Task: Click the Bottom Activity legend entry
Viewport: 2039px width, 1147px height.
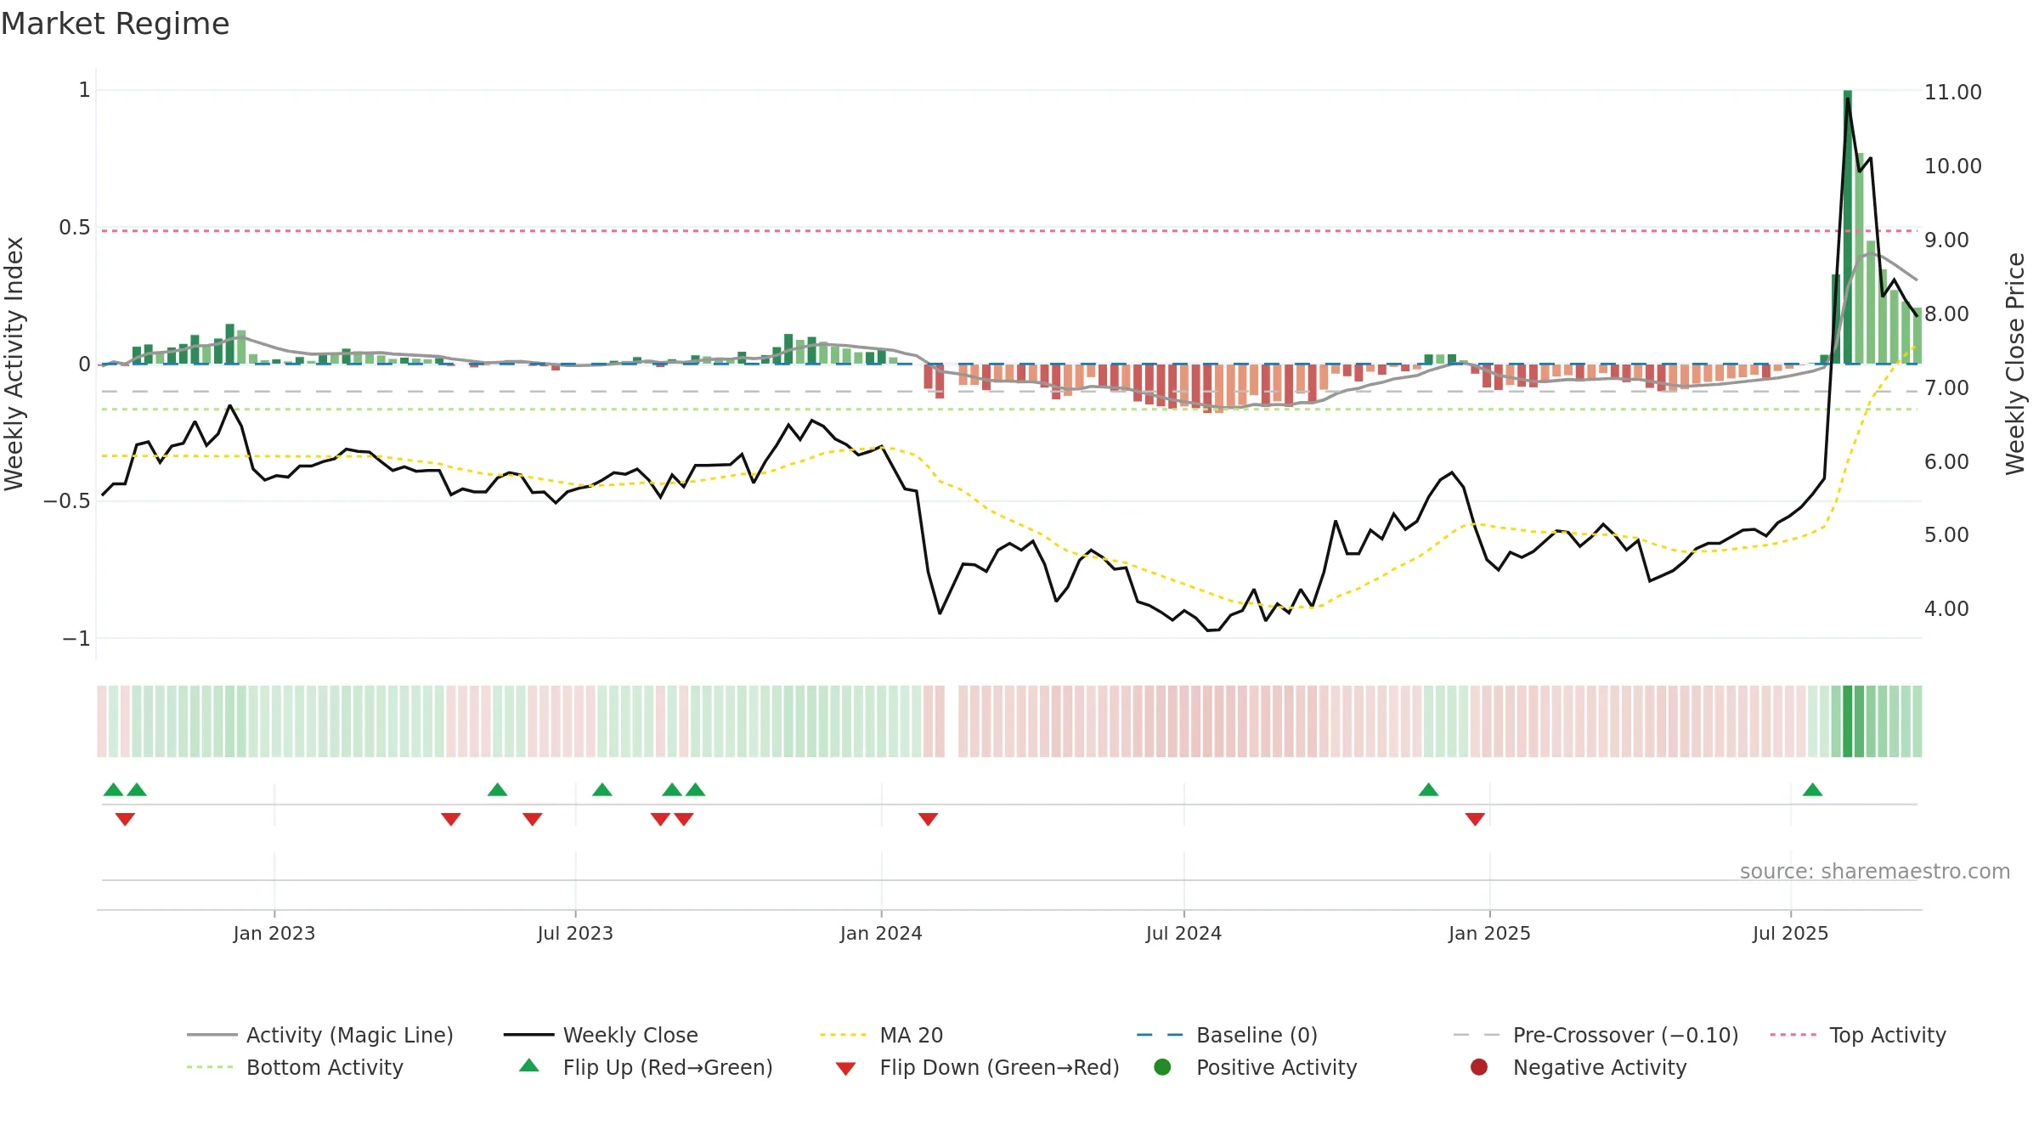Action: coord(295,1067)
